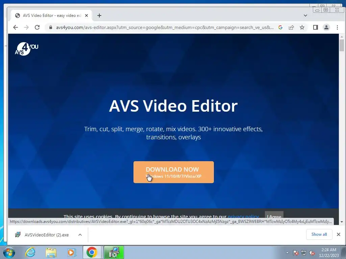This screenshot has height=259, width=346.
Task: Click the scrollbar down arrow
Action: (x=342, y=222)
